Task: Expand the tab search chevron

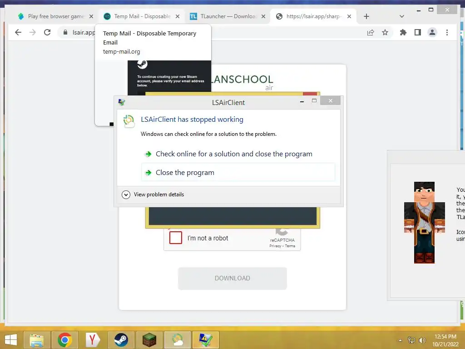Action: tap(402, 16)
